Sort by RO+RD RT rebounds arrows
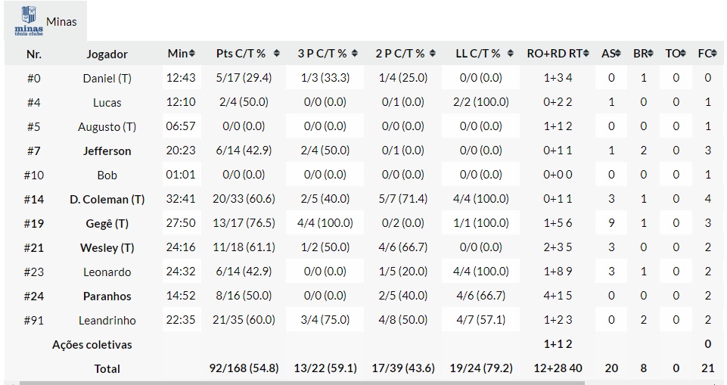The height and width of the screenshot is (385, 727). pos(587,54)
